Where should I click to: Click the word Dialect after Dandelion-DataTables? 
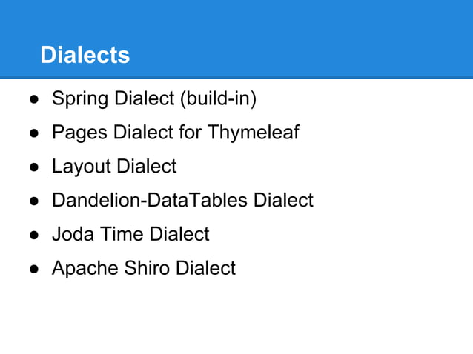tap(283, 200)
